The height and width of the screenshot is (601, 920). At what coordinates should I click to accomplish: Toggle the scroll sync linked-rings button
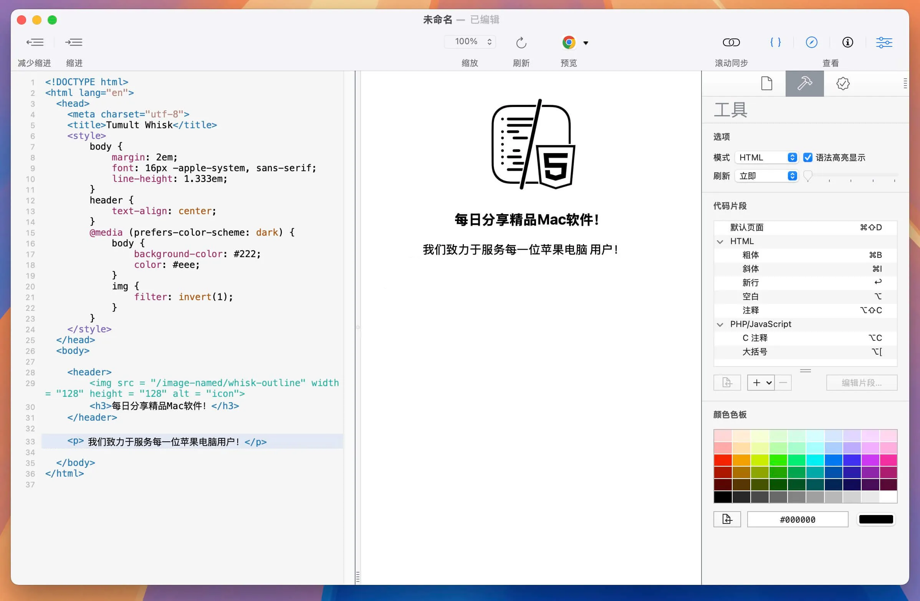731,42
